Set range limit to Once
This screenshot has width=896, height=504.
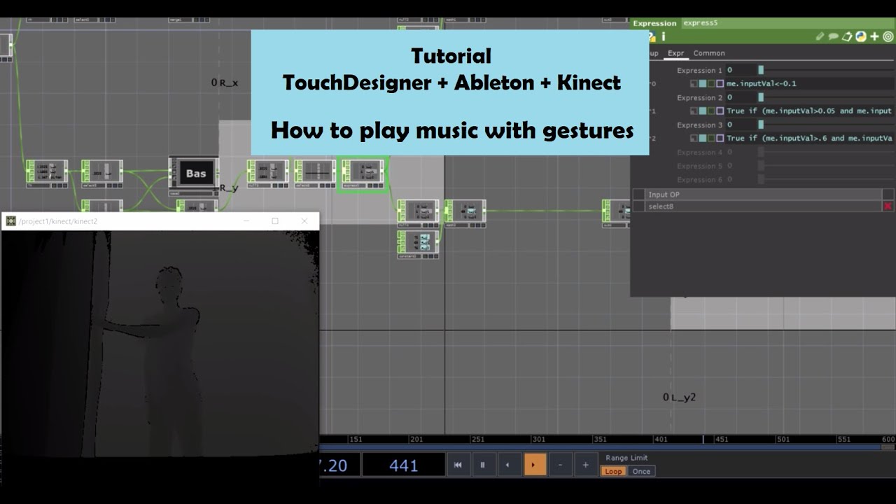[x=641, y=471]
